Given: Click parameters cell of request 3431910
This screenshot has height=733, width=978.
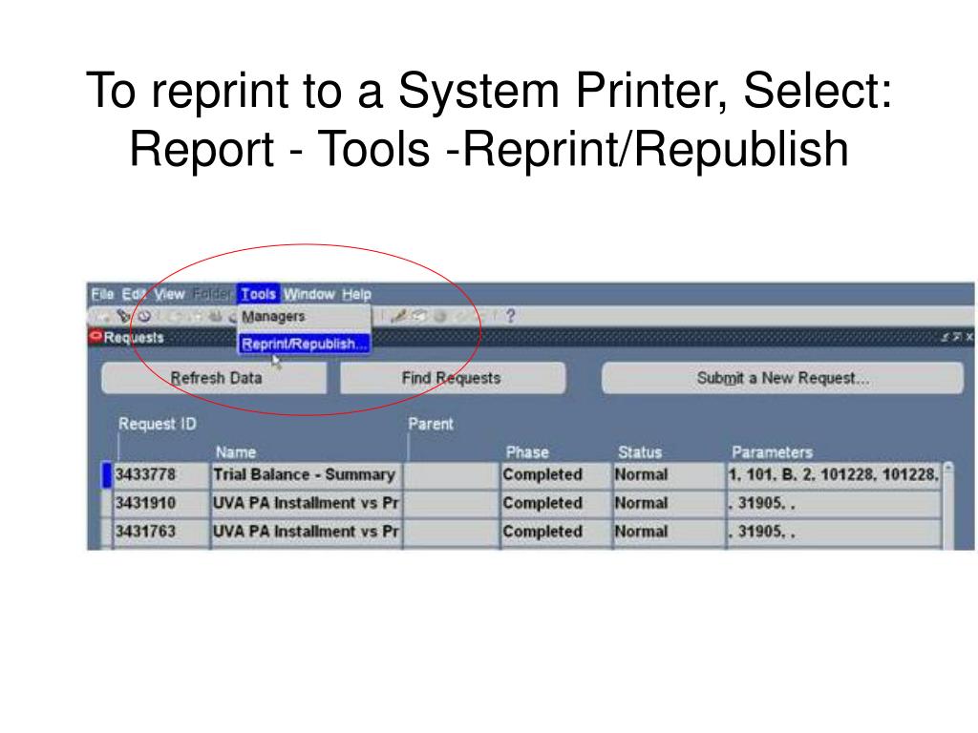Looking at the screenshot, I should pos(833,503).
